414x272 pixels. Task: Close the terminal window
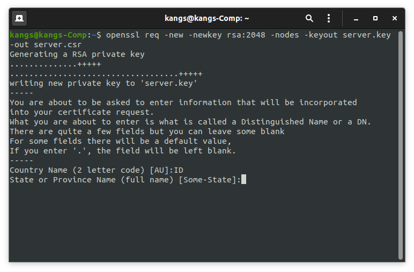pyautogui.click(x=395, y=18)
